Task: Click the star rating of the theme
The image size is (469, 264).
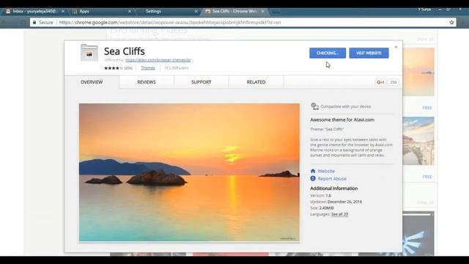Action: pyautogui.click(x=114, y=68)
